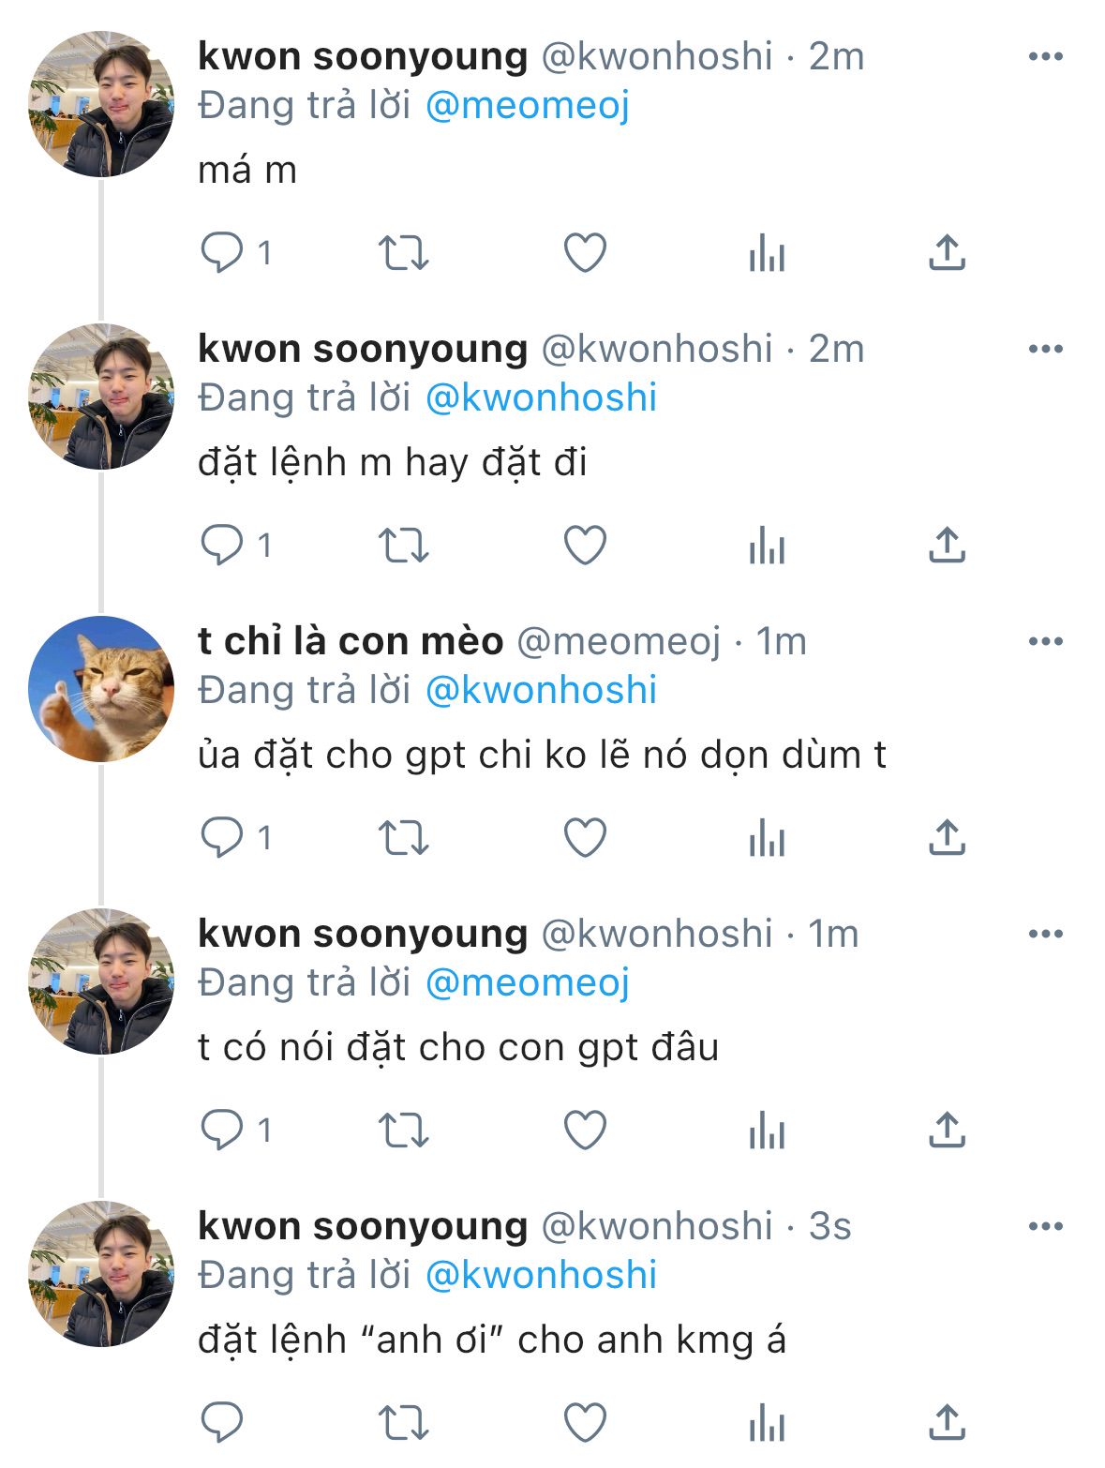Open more options for "má m" tweet
This screenshot has width=1105, height=1468.
tap(1045, 57)
